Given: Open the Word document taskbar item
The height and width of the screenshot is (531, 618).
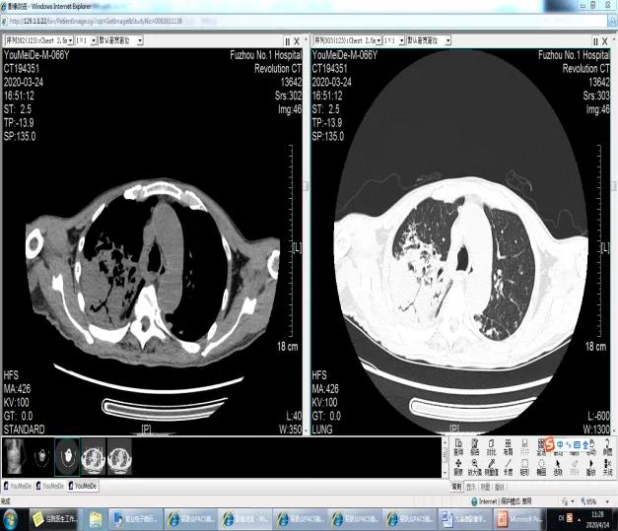Looking at the screenshot, I should pyautogui.click(x=465, y=519).
